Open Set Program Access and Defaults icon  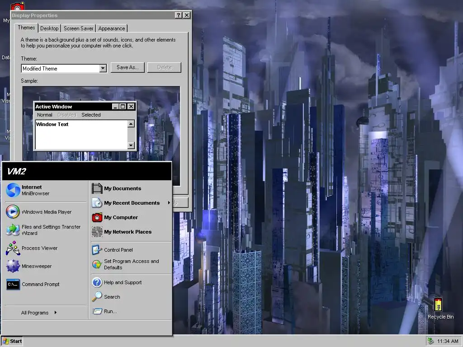pyautogui.click(x=97, y=264)
